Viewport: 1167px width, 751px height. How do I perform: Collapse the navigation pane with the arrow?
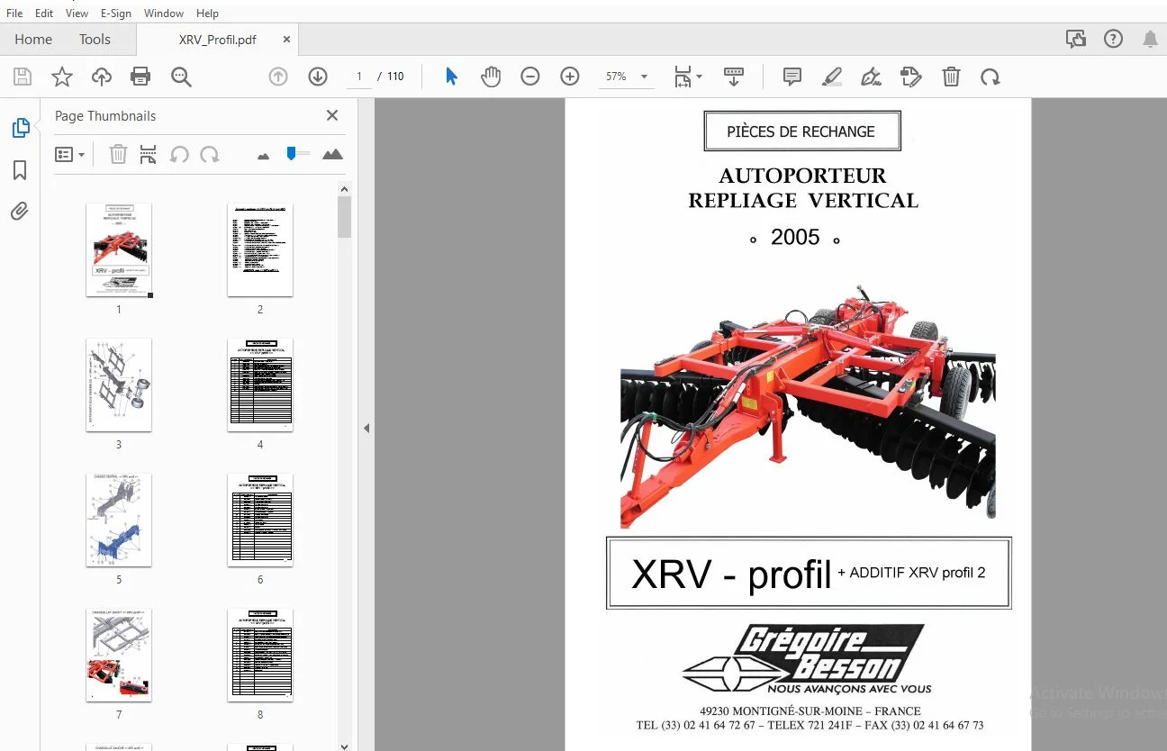pos(366,428)
